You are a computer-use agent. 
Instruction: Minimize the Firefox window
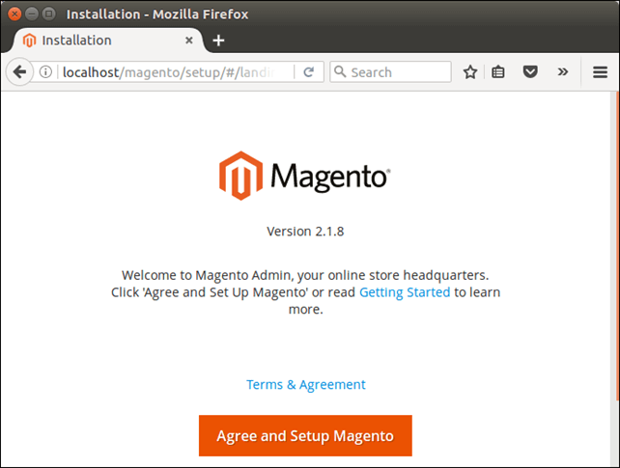(32, 14)
